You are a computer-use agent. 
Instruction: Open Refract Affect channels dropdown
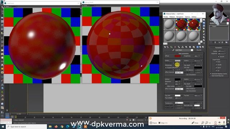click(x=179, y=89)
